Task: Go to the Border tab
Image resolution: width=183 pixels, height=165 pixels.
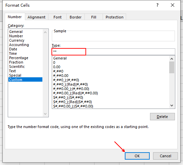Action: 75,17
